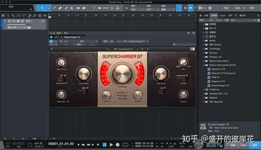
Task: Click the wrench track options icon
Action: pos(13,16)
